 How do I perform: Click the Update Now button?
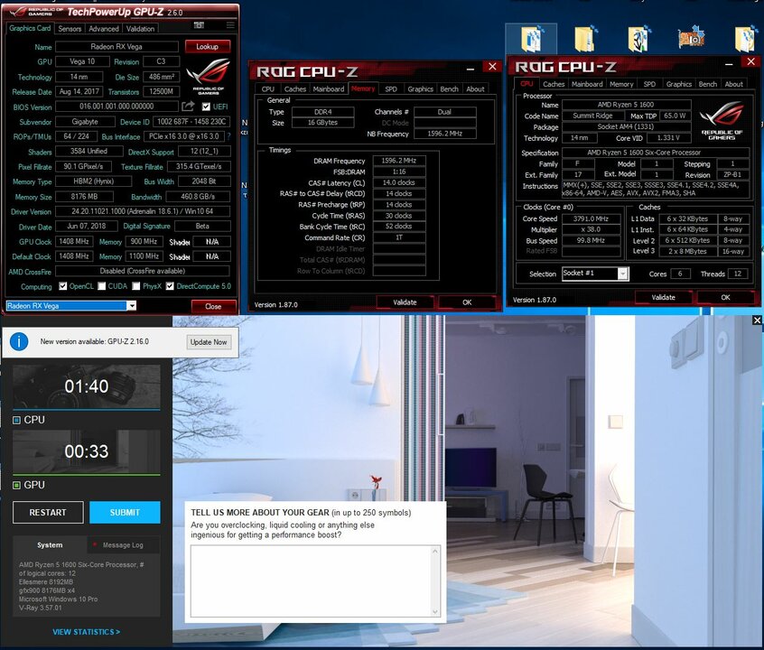209,342
